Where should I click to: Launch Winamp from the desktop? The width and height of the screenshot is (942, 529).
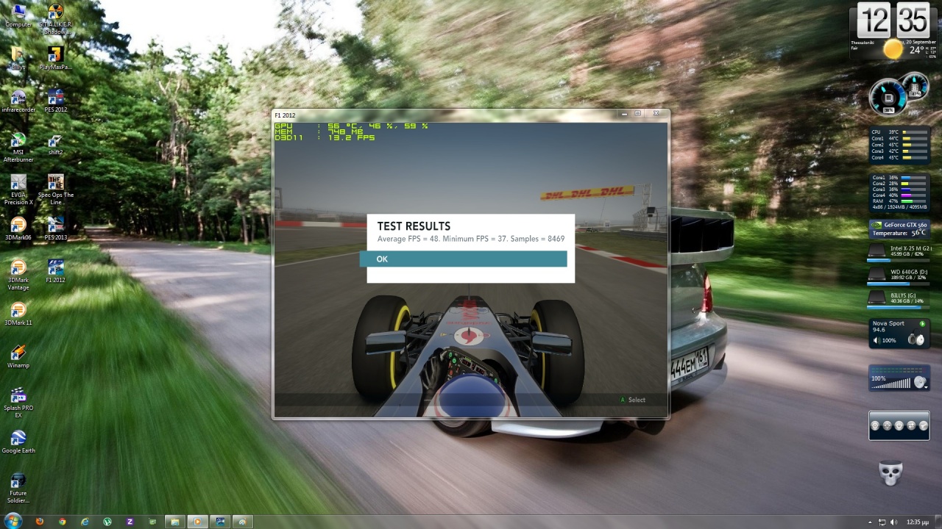click(18, 356)
